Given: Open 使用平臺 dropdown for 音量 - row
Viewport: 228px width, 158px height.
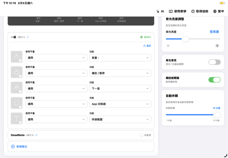Looking at the screenshot, I should point(56,58).
